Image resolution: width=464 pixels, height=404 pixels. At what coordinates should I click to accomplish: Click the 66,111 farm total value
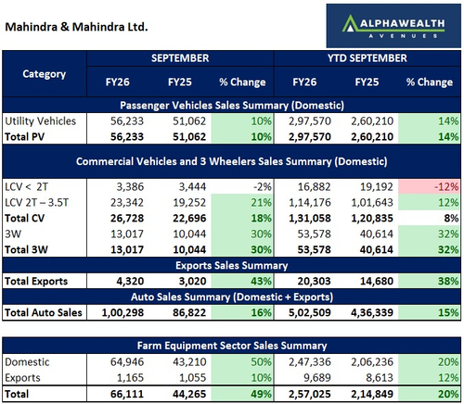pyautogui.click(x=127, y=394)
